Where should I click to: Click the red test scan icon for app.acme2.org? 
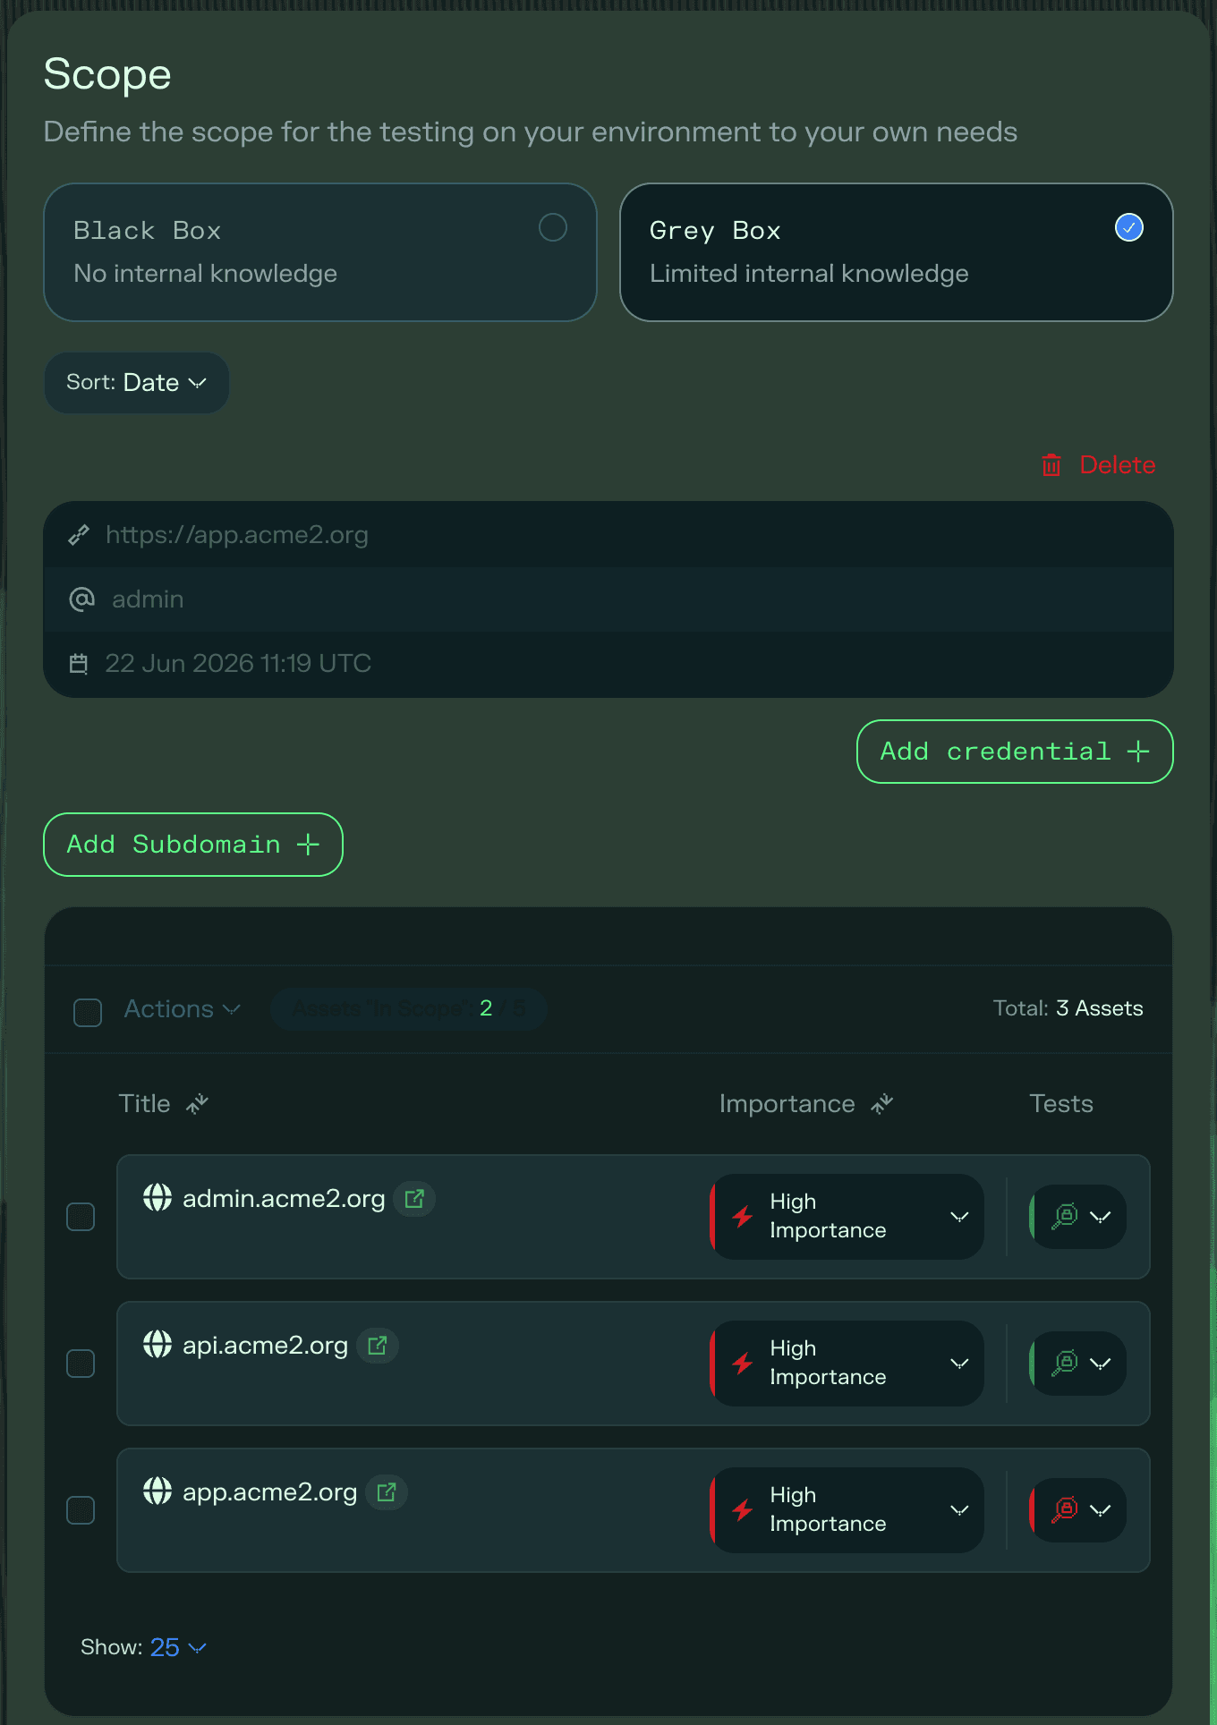(1064, 1510)
